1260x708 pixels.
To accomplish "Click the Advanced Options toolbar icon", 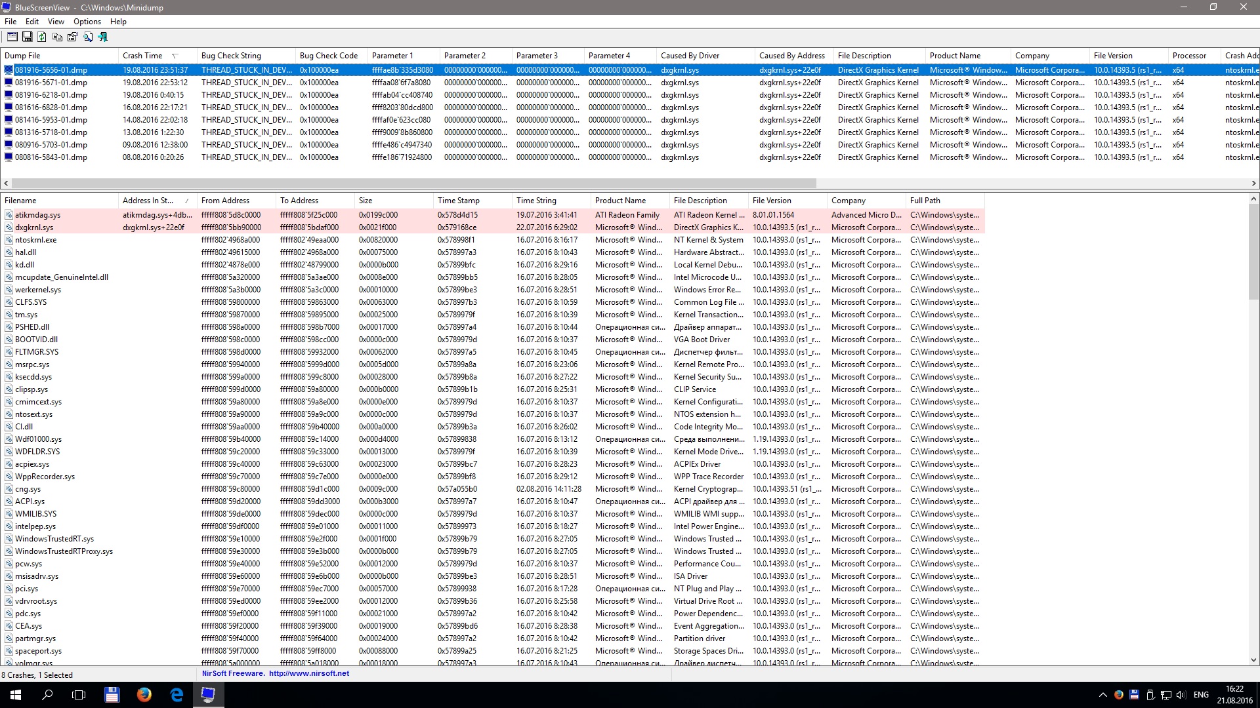I will [12, 37].
